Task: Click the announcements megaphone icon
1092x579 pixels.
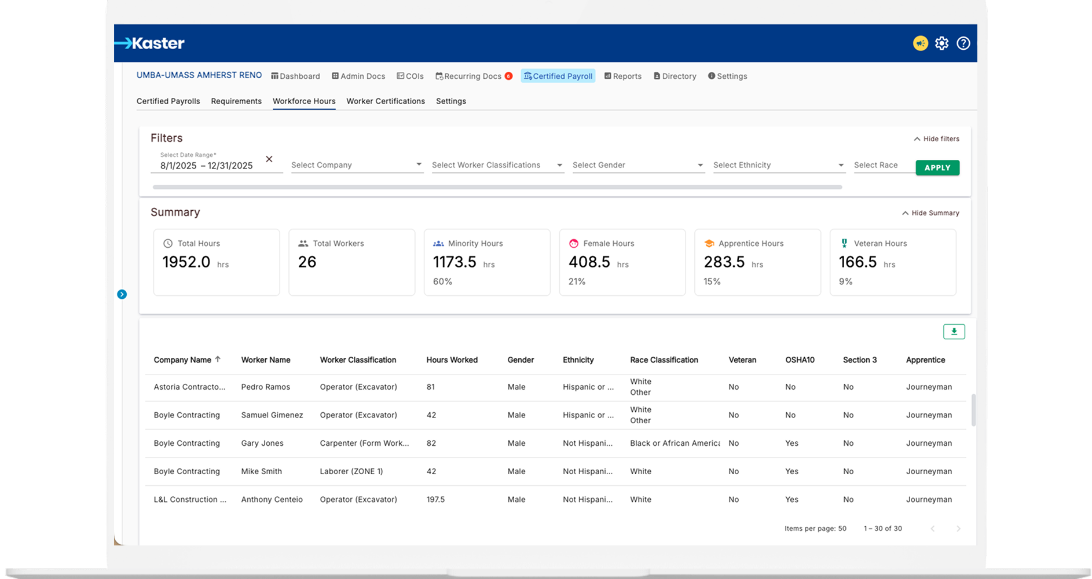Action: tap(920, 43)
